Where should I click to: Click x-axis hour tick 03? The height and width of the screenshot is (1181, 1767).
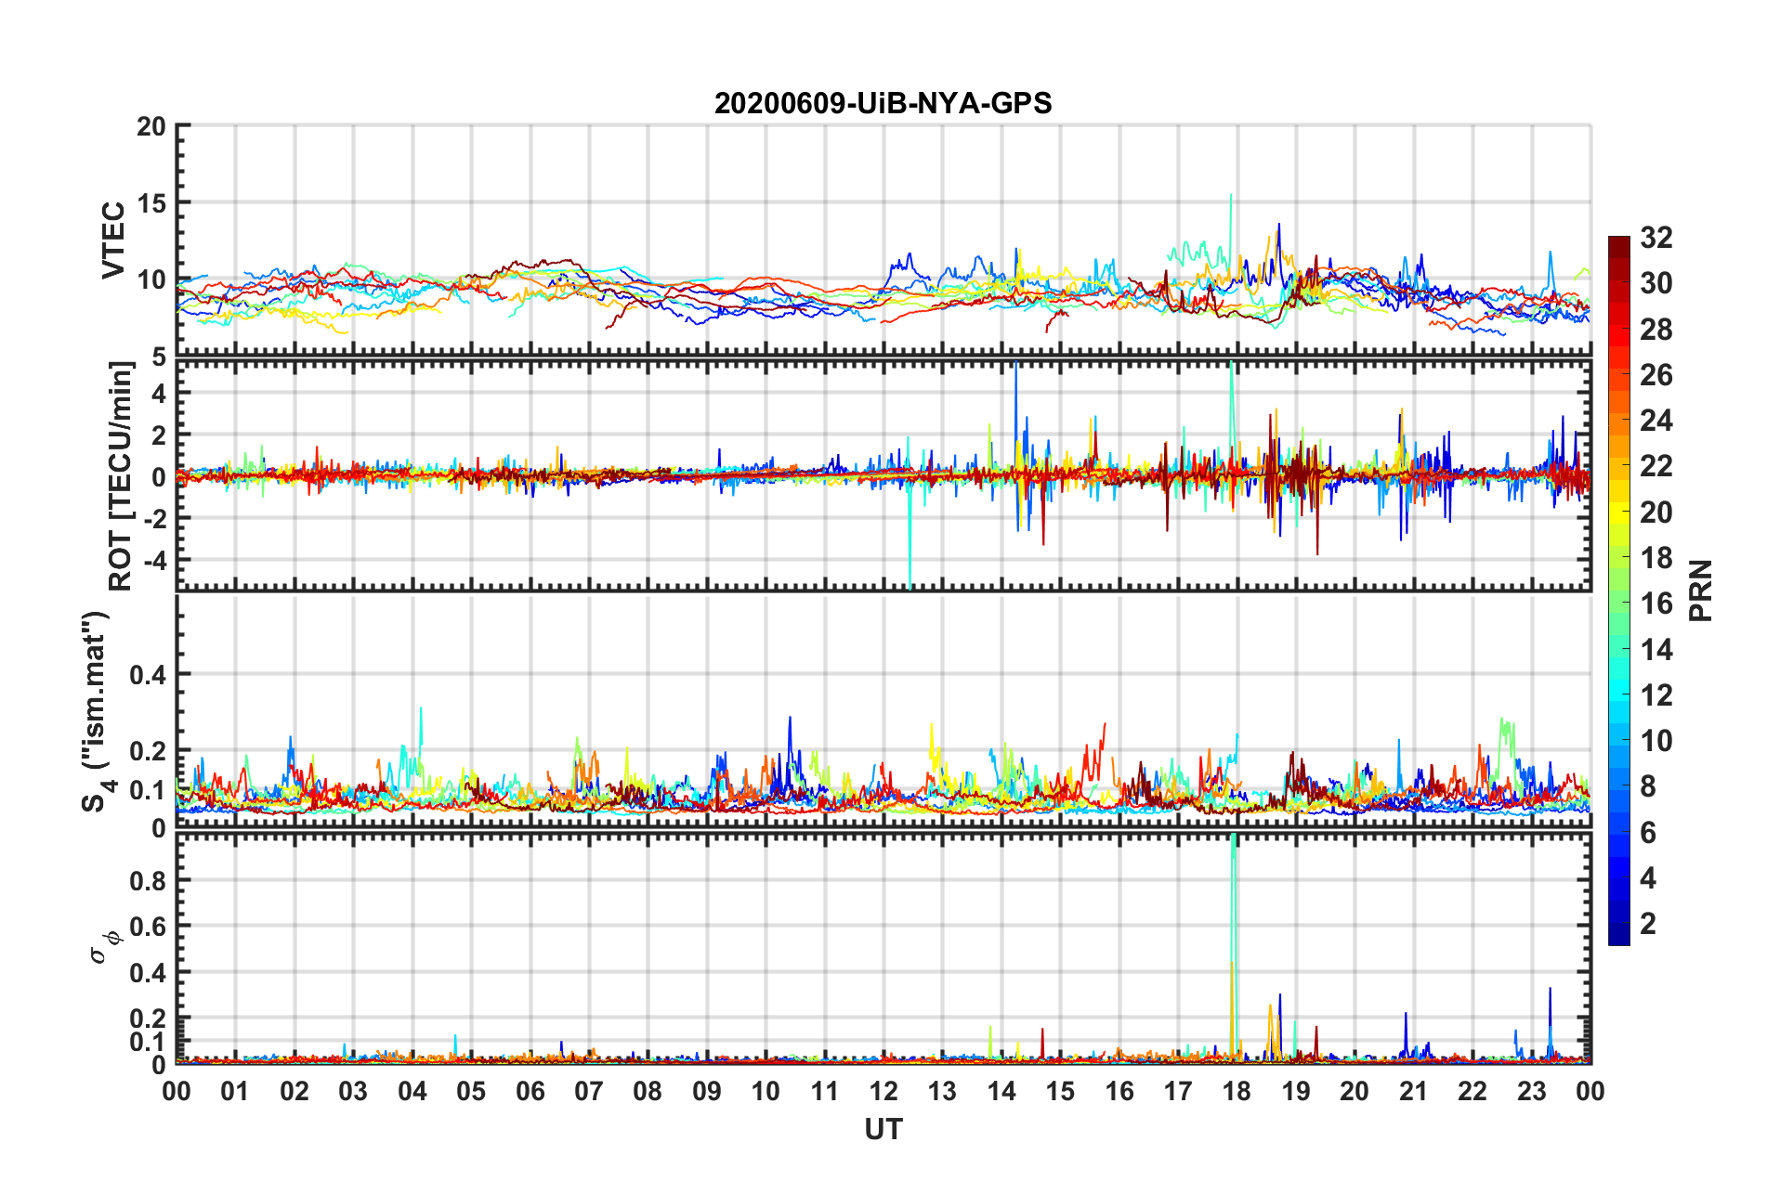coord(353,1091)
